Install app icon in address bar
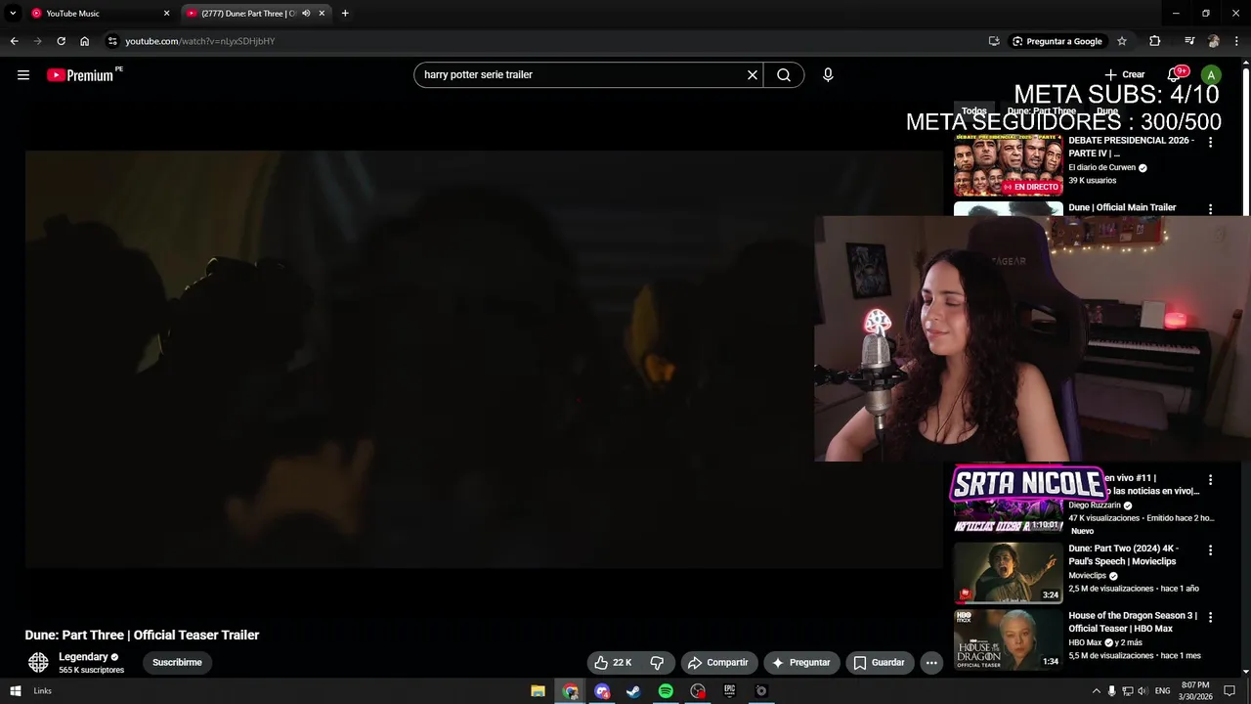 [x=994, y=41]
